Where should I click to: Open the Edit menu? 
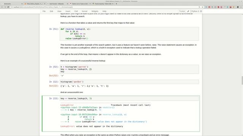(52, 11)
